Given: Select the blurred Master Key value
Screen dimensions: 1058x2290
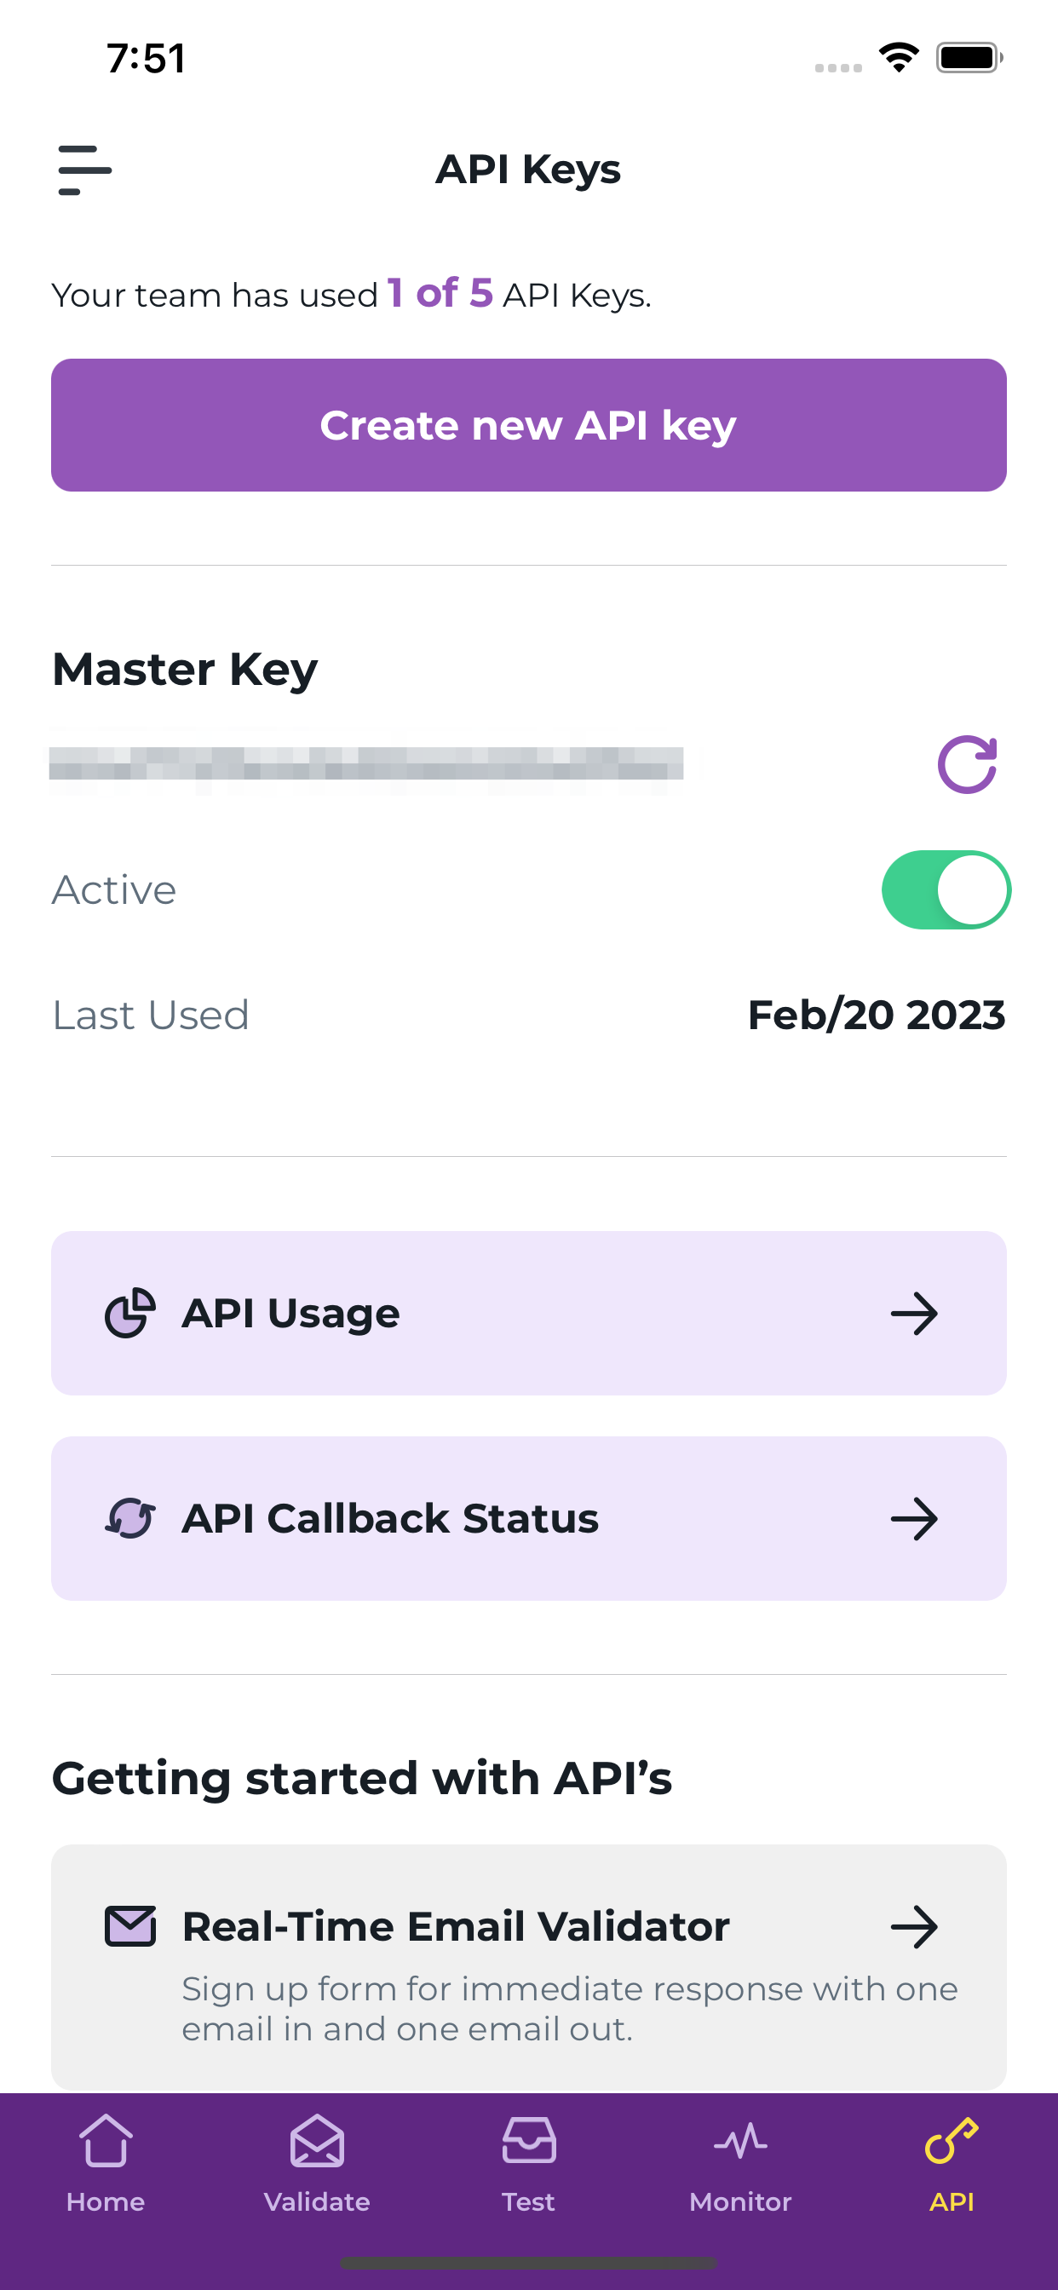Looking at the screenshot, I should [366, 764].
